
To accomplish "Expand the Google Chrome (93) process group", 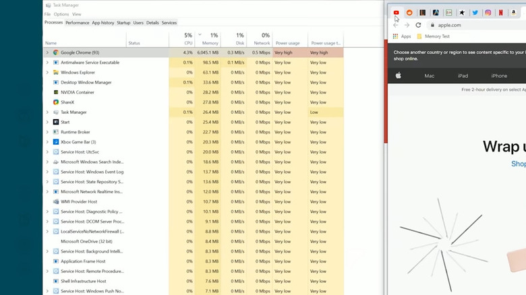I will pos(47,53).
